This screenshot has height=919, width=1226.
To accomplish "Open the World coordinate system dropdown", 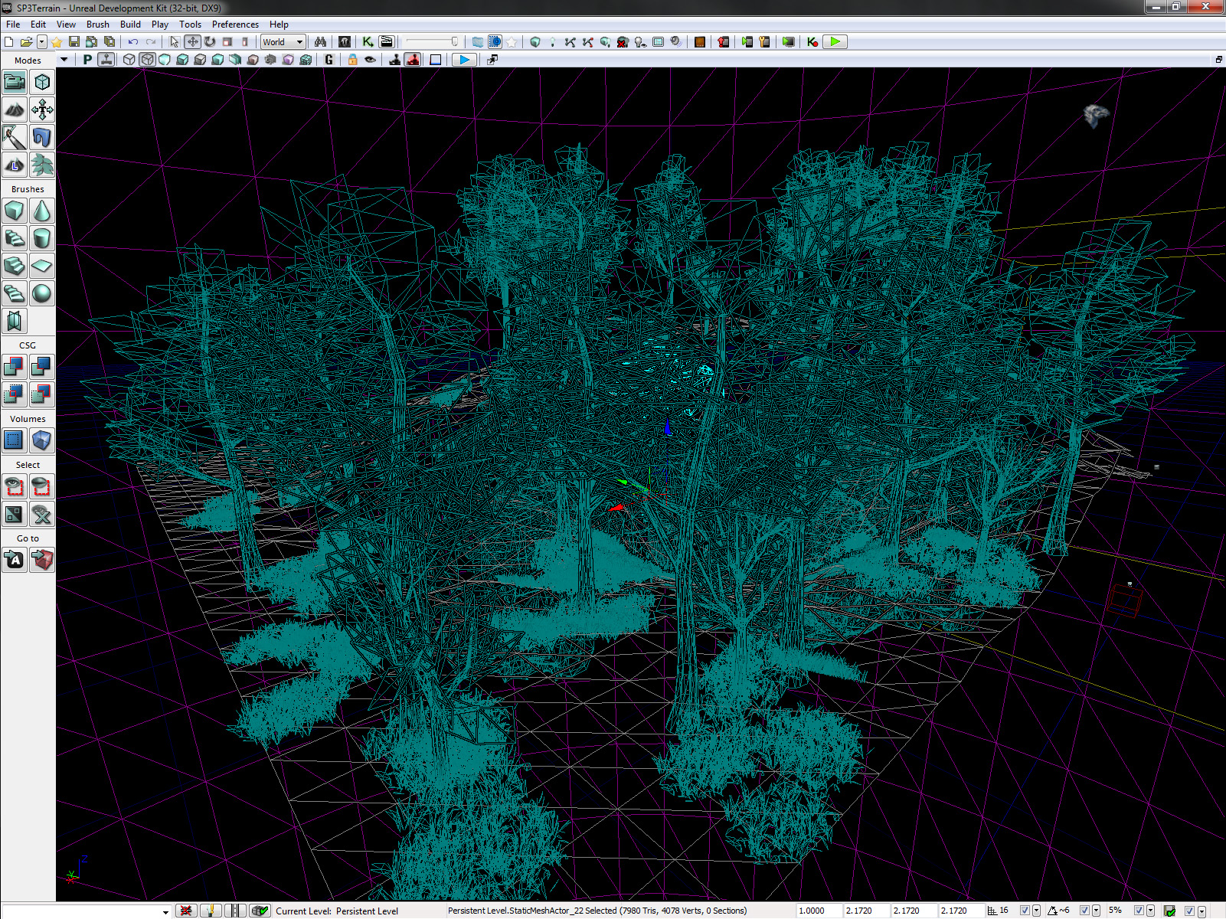I will (x=283, y=42).
